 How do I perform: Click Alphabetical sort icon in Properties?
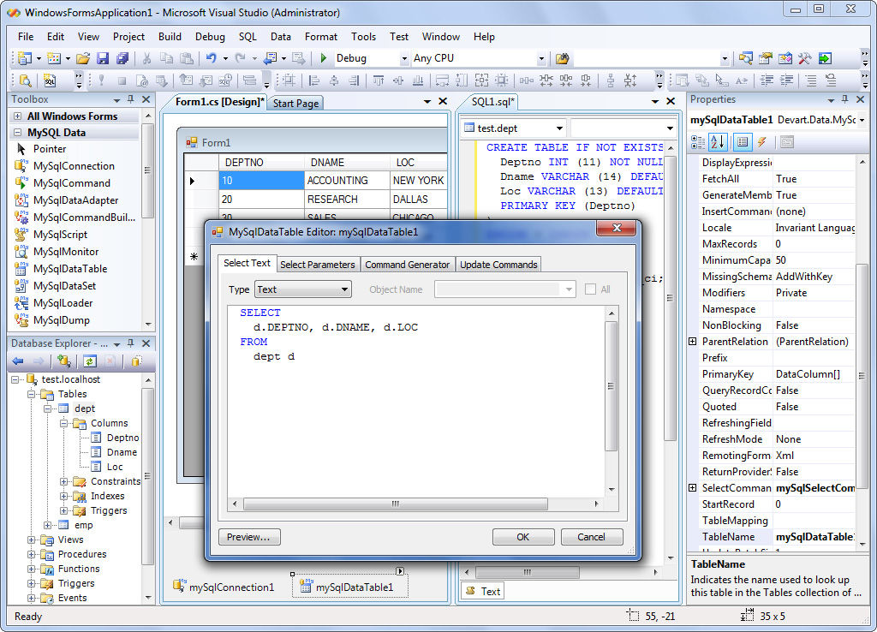tap(718, 142)
